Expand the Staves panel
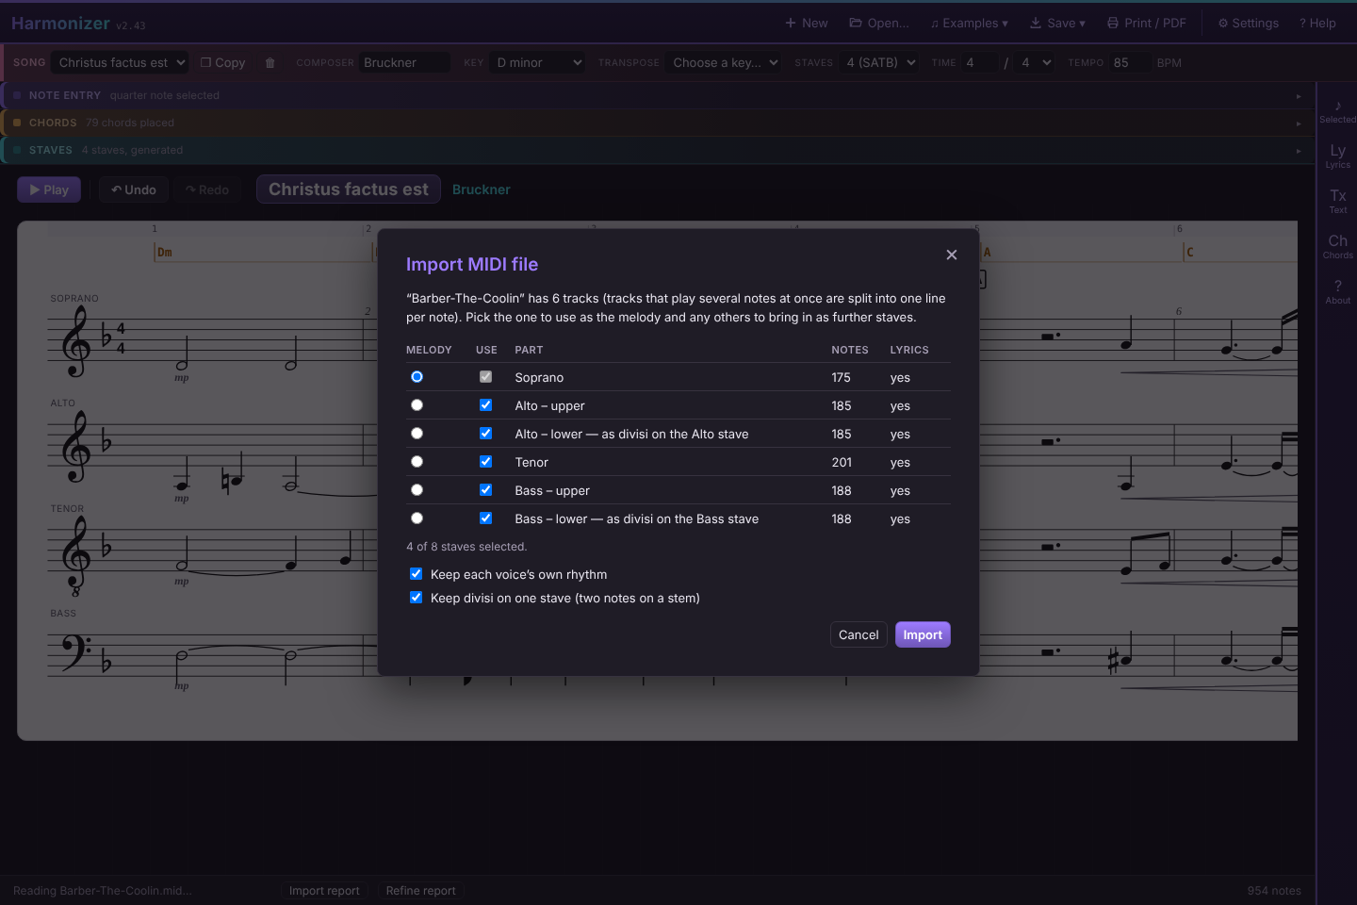The width and height of the screenshot is (1357, 905). [x=658, y=150]
